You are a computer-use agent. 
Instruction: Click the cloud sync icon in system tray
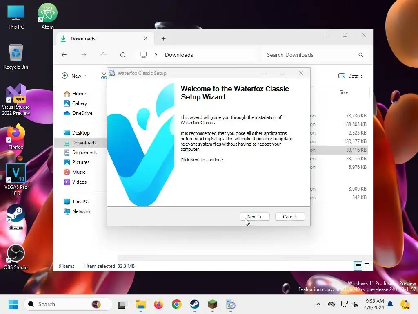click(331, 304)
